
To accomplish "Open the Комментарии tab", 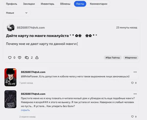I will (x=99, y=4).
